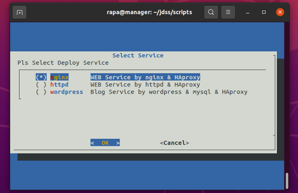298x193 pixels.
Task: Click "WEB Service by nginx & HAproxy" description
Action: (x=145, y=77)
